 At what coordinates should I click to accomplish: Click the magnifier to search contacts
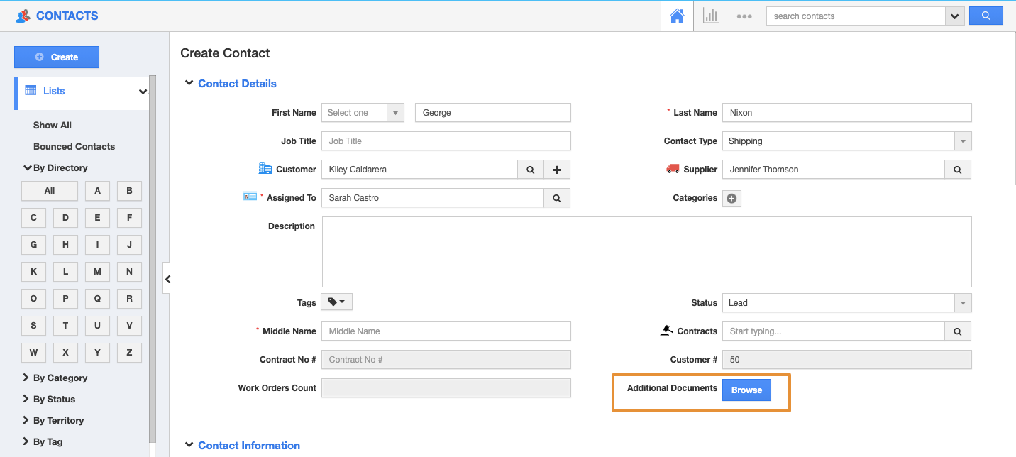985,15
